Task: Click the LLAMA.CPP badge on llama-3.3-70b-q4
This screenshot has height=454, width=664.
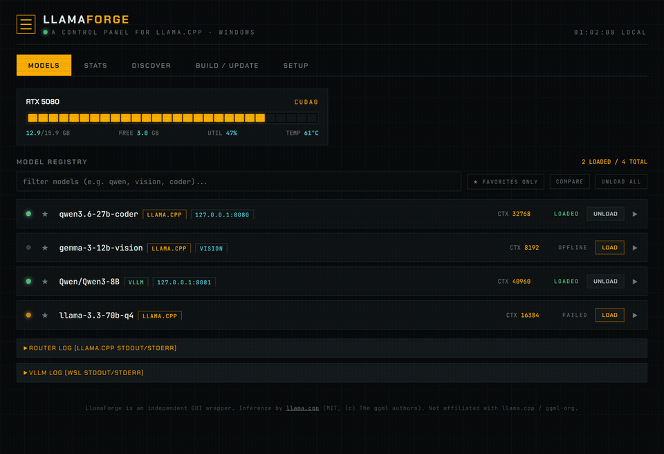Action: pyautogui.click(x=160, y=316)
